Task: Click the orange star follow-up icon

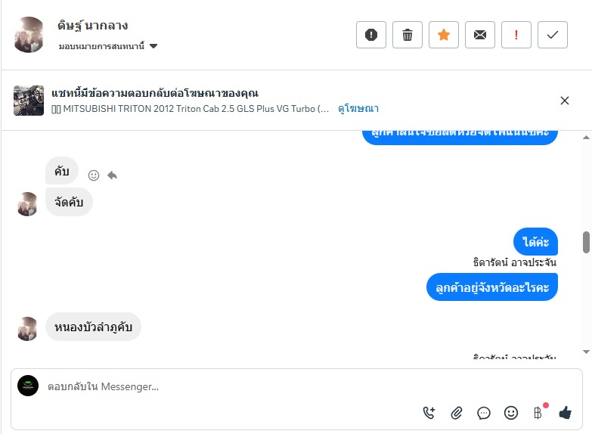Action: pos(444,35)
